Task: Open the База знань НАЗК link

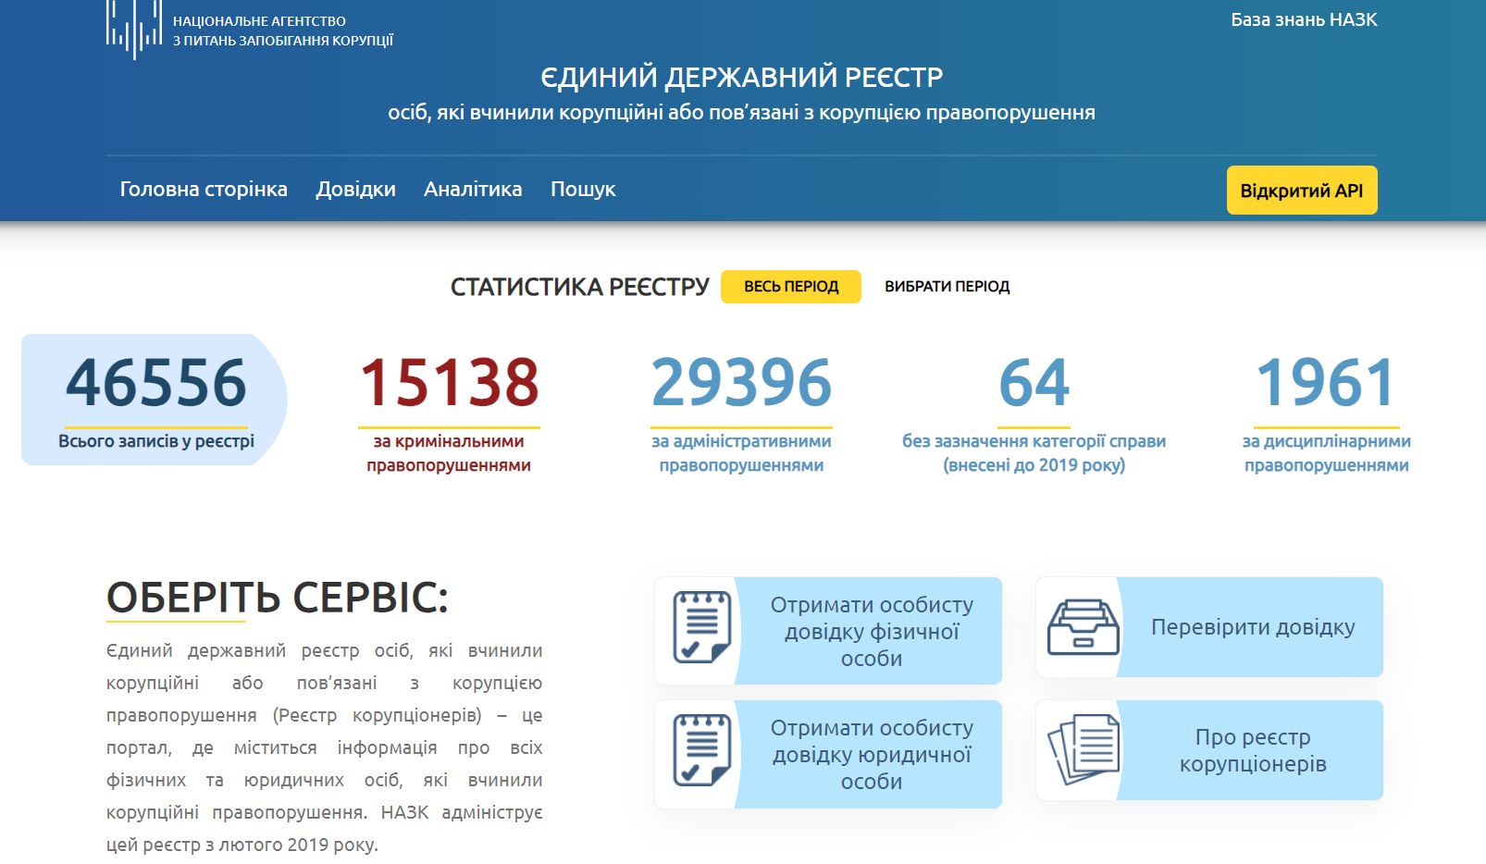Action: point(1304,20)
